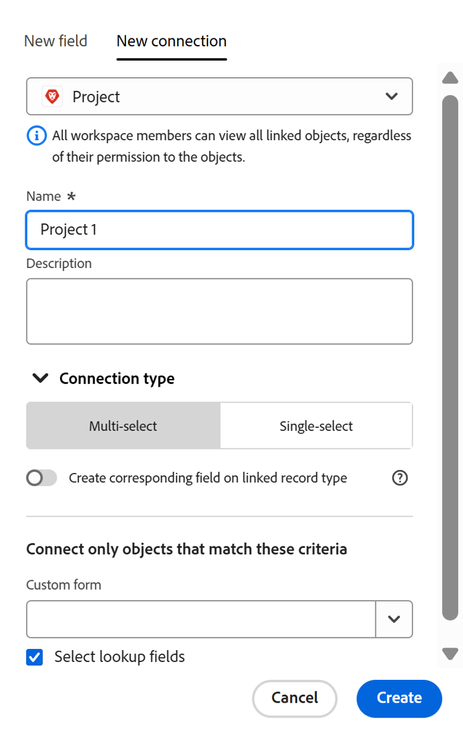Click the Custom form dropdown arrow icon
This screenshot has height=744, width=463.
point(394,619)
